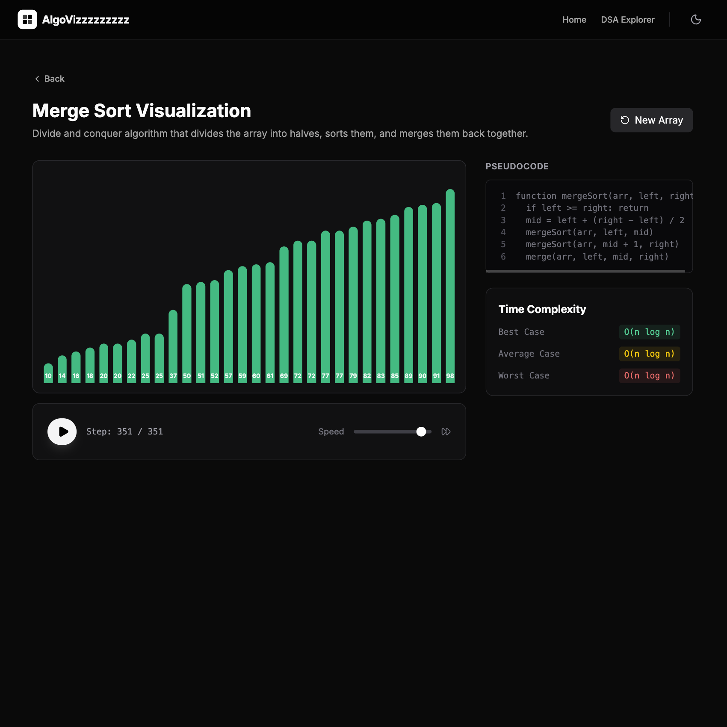Generate a New Array
The width and height of the screenshot is (727, 727).
[x=651, y=120]
